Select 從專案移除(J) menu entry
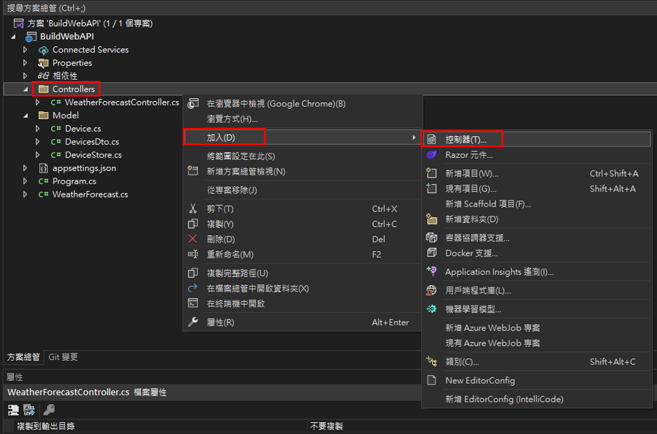 (x=232, y=190)
